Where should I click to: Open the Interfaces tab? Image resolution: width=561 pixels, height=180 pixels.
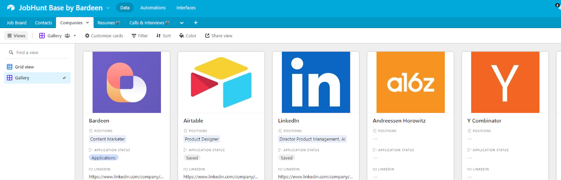pos(186,8)
